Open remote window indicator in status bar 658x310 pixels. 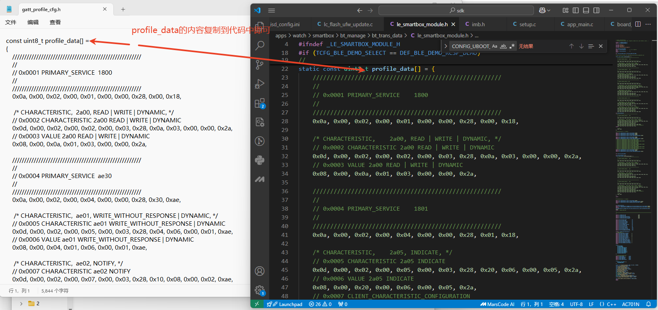tap(257, 304)
